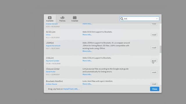Open More info for SCSS Lint

(87, 35)
